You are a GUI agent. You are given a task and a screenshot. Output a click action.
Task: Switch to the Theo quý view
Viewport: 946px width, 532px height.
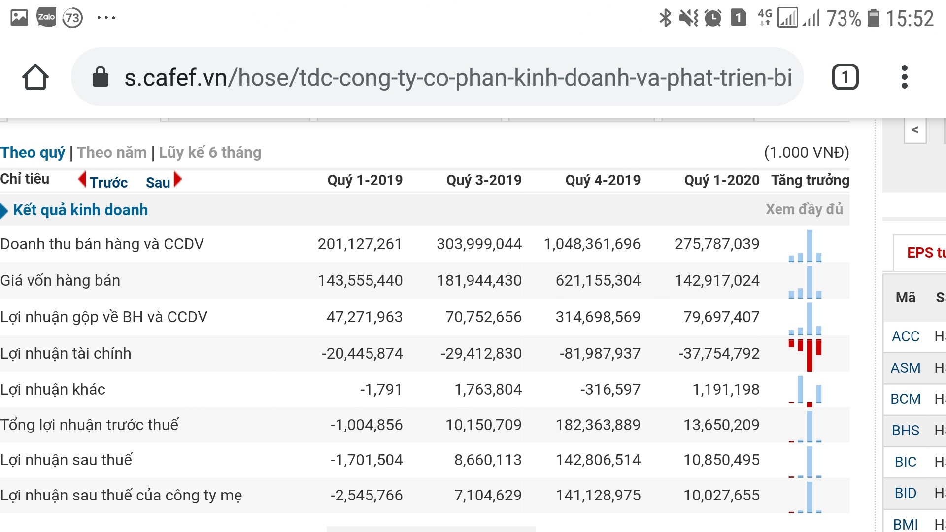[33, 153]
